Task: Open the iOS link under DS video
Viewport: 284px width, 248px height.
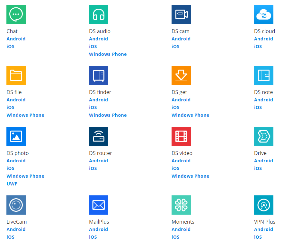Action: (175, 168)
